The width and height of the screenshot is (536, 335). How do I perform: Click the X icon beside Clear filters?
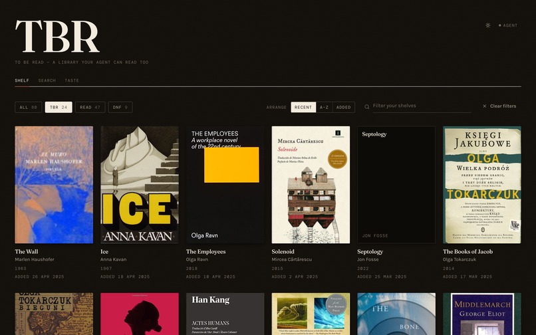484,106
